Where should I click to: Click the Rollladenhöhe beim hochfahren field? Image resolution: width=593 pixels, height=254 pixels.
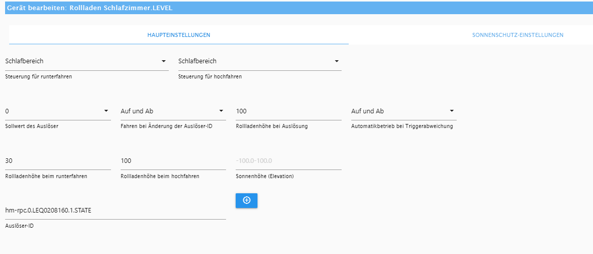coord(173,161)
